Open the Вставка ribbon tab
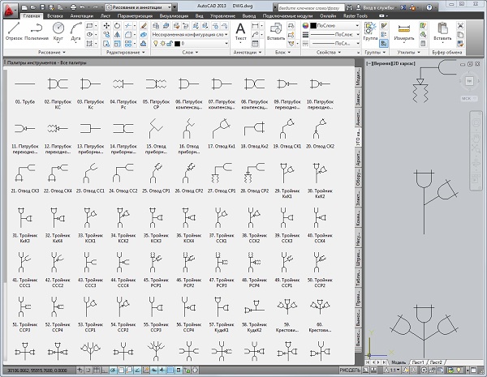Viewport: 487px width, 377px height. [57, 15]
